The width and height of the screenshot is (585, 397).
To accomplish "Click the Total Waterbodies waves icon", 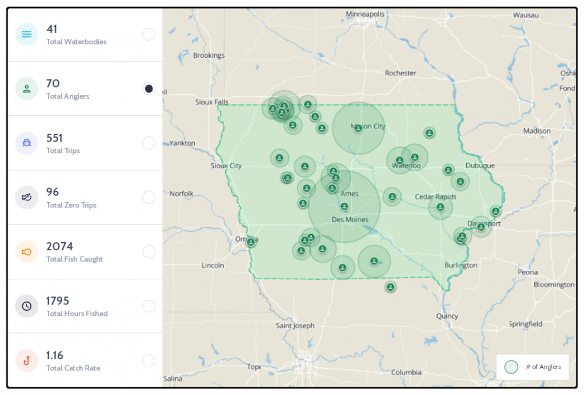I will [26, 34].
